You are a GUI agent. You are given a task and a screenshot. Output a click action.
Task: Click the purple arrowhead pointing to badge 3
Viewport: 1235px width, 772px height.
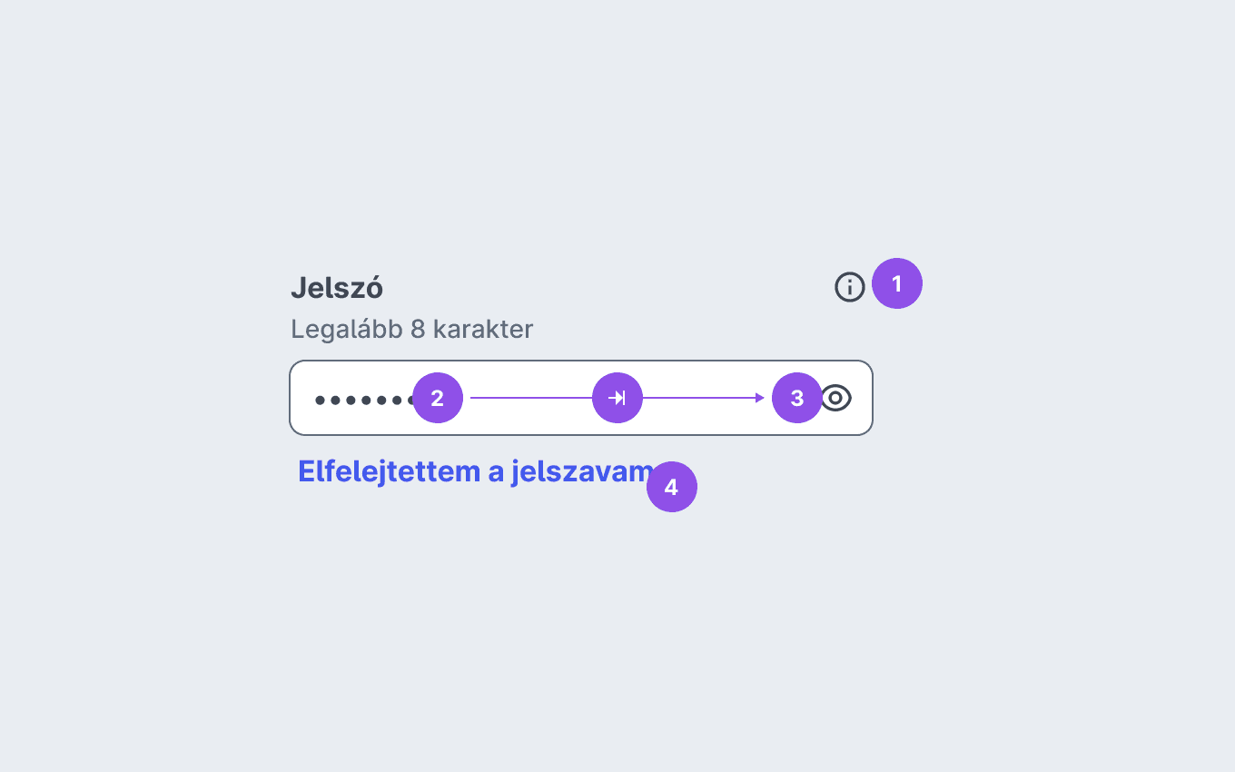click(760, 398)
